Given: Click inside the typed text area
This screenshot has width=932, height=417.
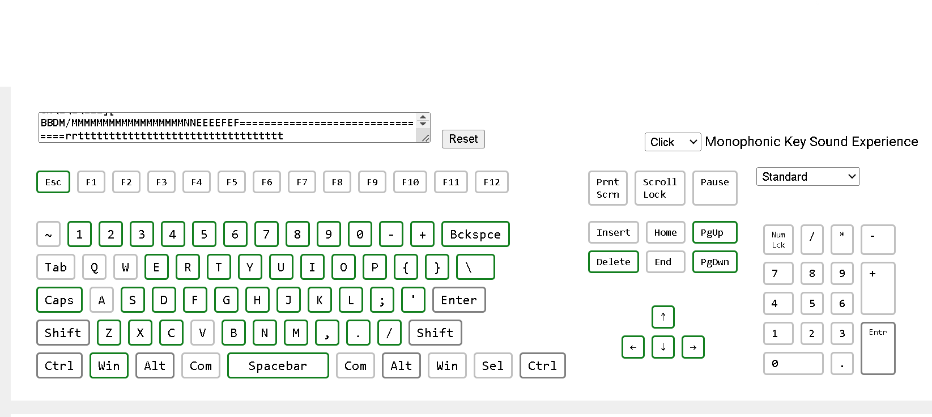Looking at the screenshot, I should point(227,128).
